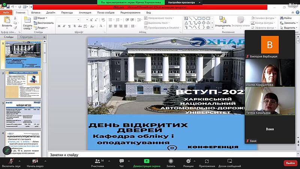Switch to the Анимация ribbon tab
Screen dimensions: 300x169
coord(85,12)
